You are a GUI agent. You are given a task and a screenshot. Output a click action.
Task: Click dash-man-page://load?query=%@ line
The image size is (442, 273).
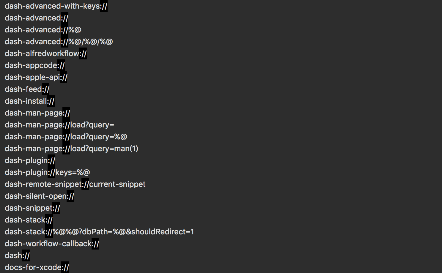point(66,137)
